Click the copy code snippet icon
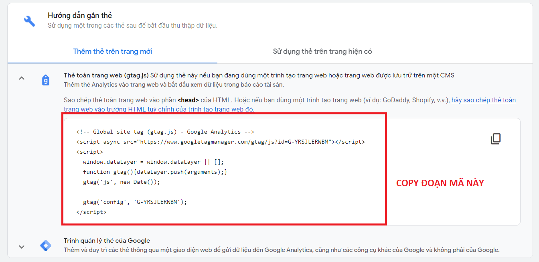 (496, 139)
